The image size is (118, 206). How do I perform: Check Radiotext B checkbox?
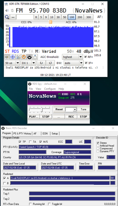(x=4, y=183)
